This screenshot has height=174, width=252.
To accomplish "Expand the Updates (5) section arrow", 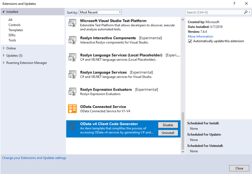I will 4,55.
